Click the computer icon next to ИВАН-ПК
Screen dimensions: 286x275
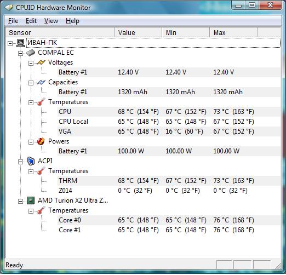(20, 43)
